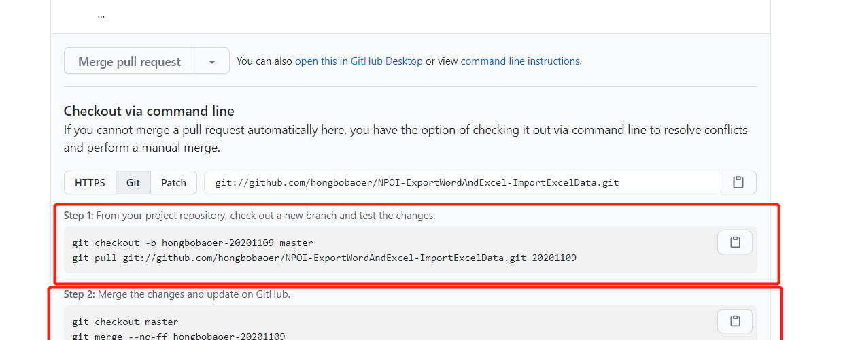This screenshot has width=858, height=340.
Task: Click the 'git checkout master' command line
Action: tap(125, 322)
